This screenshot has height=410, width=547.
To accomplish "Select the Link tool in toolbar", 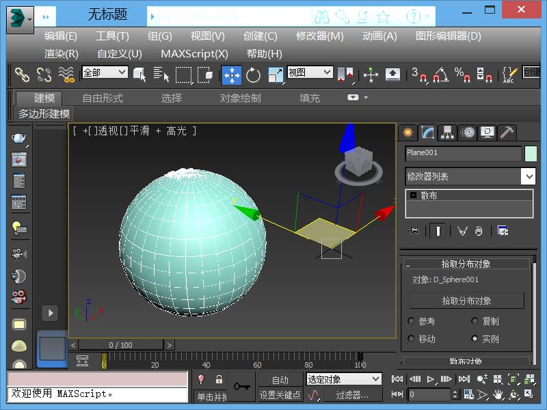I will [x=22, y=74].
